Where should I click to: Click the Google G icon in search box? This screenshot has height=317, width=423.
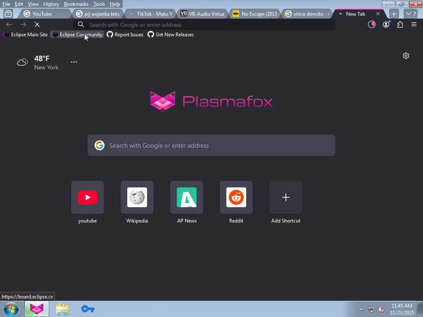[x=100, y=146]
